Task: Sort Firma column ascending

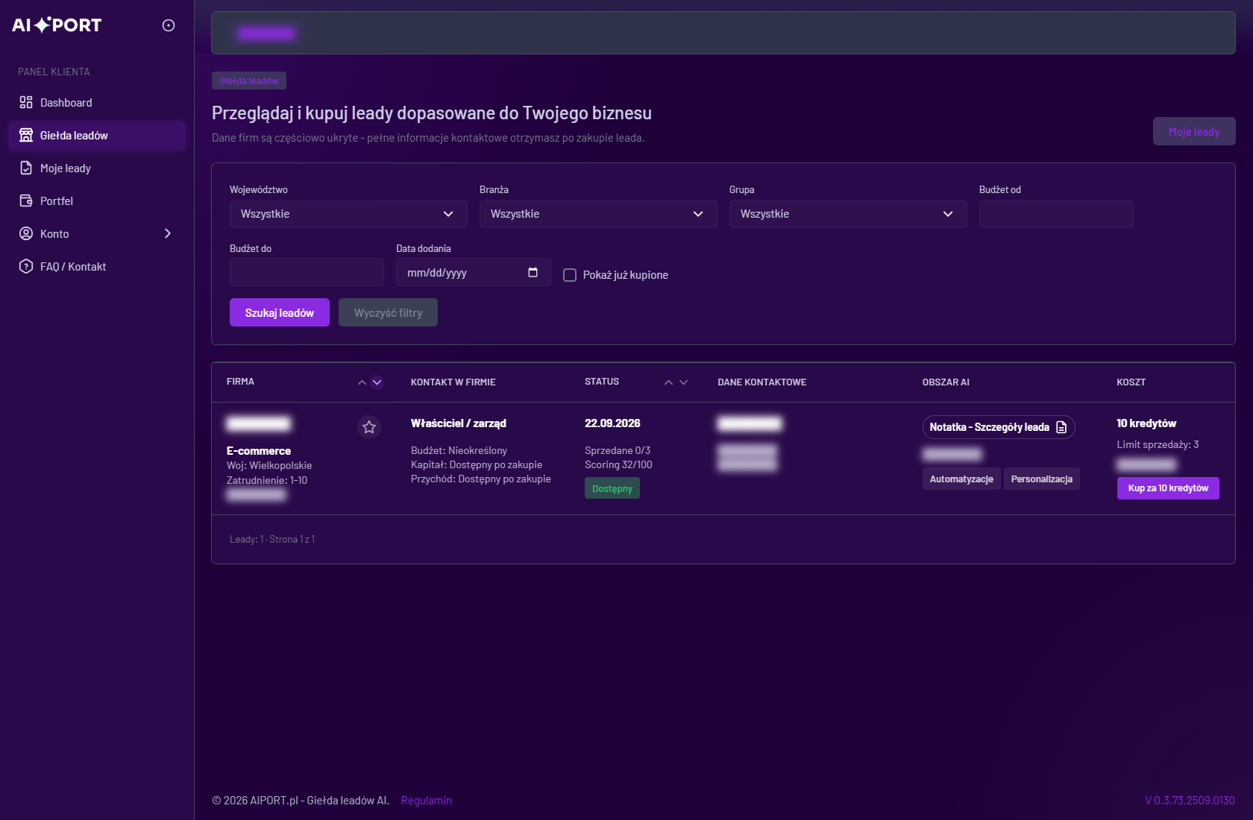Action: point(362,382)
